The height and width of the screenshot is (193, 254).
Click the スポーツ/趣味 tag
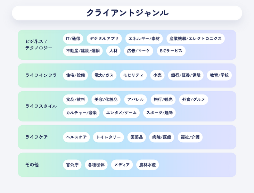pyautogui.click(x=159, y=113)
